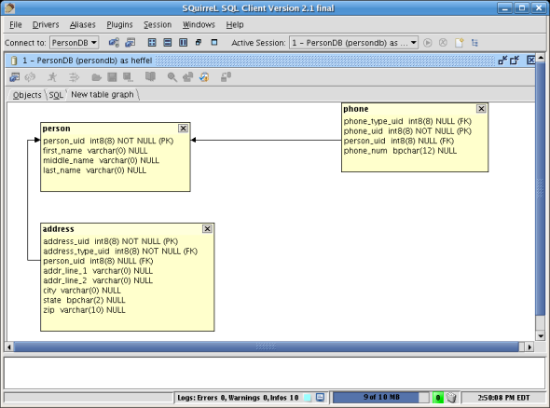550x408 pixels.
Task: Click the run SQL icon beside Active Session
Action: pyautogui.click(x=427, y=43)
